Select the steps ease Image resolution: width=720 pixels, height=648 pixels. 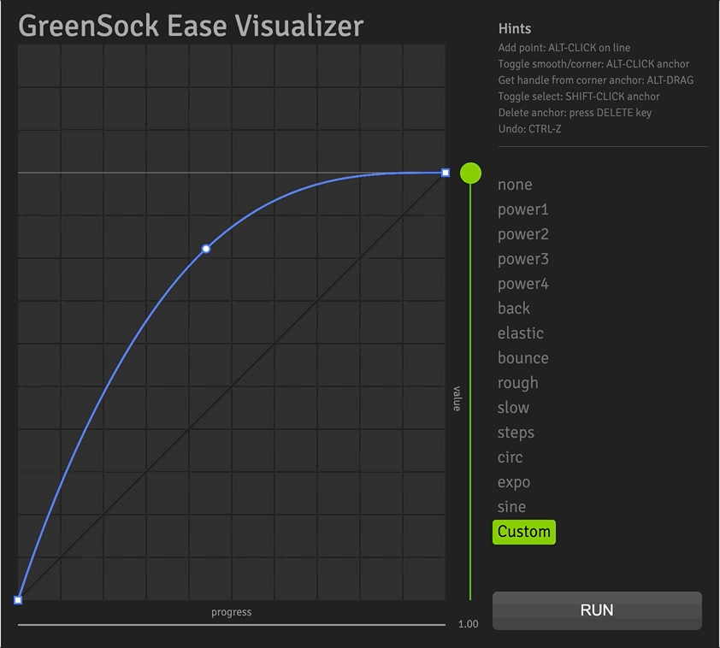(x=516, y=433)
